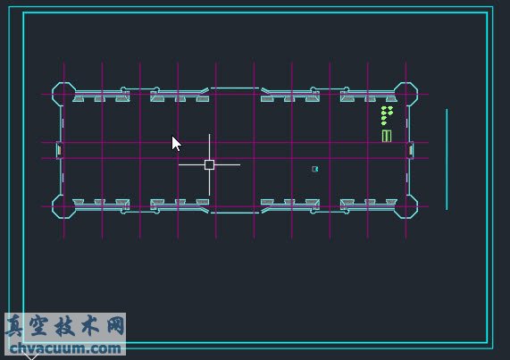Click the chvacuum.com watermark text

[x=65, y=348]
